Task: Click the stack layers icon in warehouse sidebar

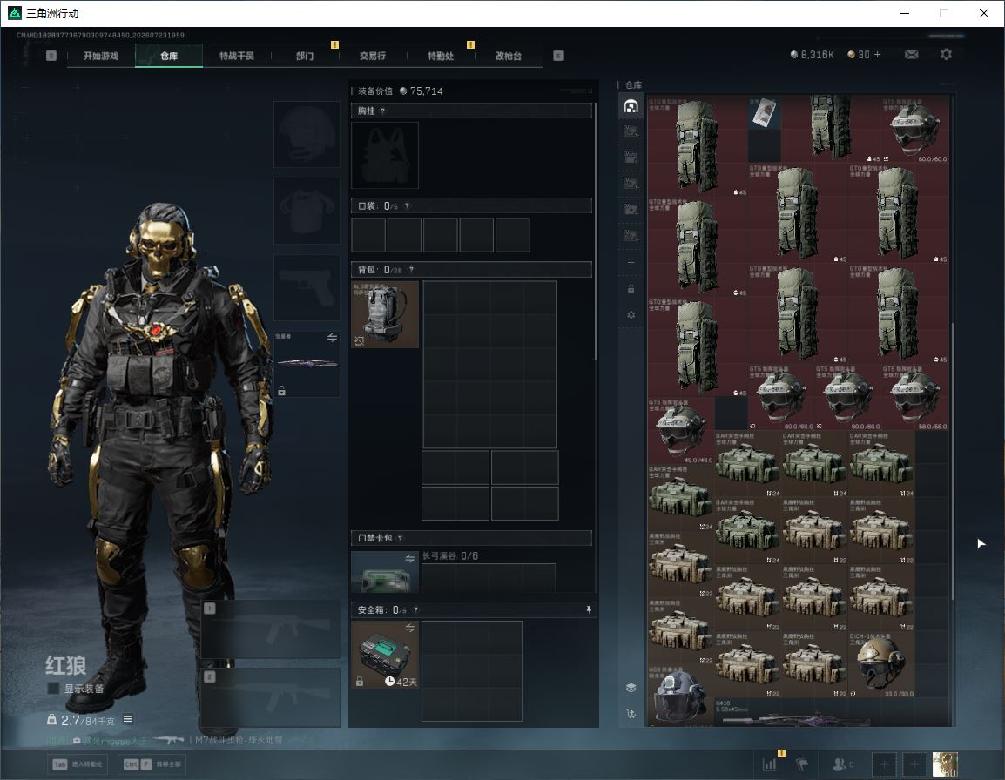Action: click(631, 688)
